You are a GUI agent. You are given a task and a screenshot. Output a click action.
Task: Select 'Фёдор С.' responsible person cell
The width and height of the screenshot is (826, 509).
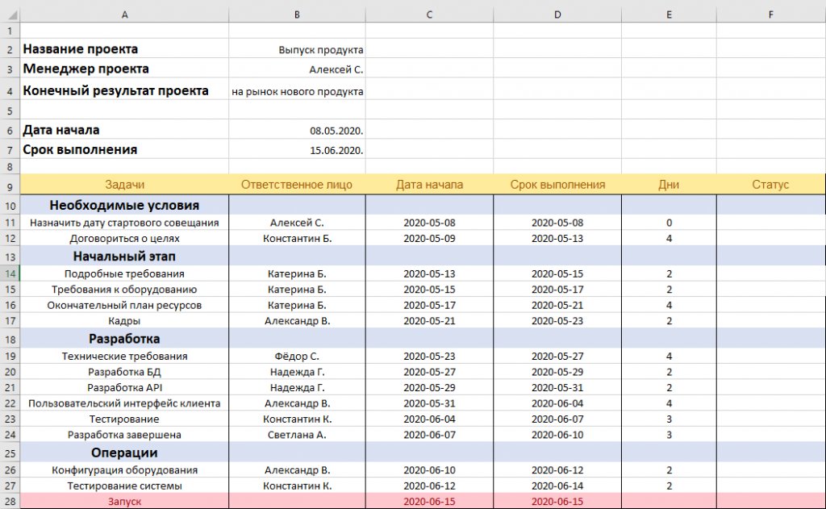click(x=297, y=357)
